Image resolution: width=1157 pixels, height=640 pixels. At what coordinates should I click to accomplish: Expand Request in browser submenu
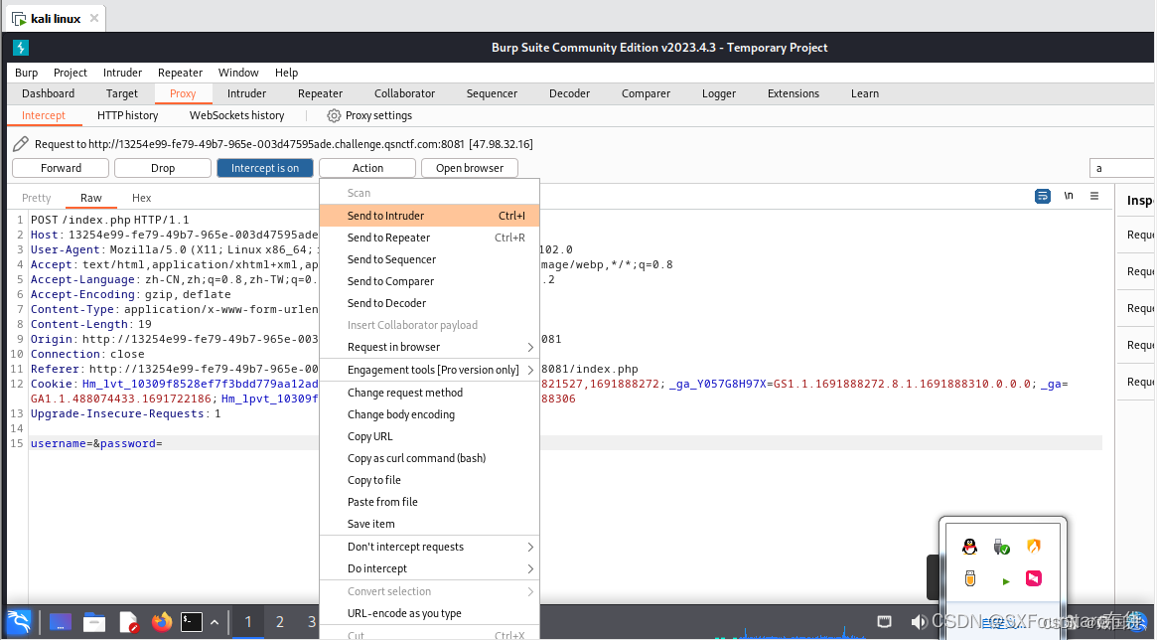pos(429,347)
